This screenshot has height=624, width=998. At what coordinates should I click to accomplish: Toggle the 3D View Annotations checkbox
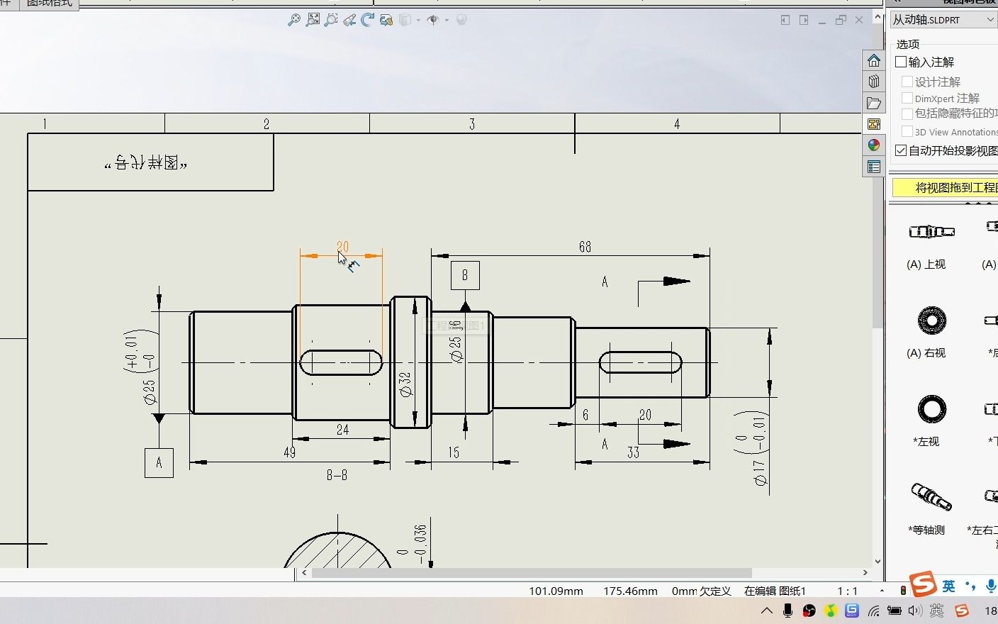[907, 131]
